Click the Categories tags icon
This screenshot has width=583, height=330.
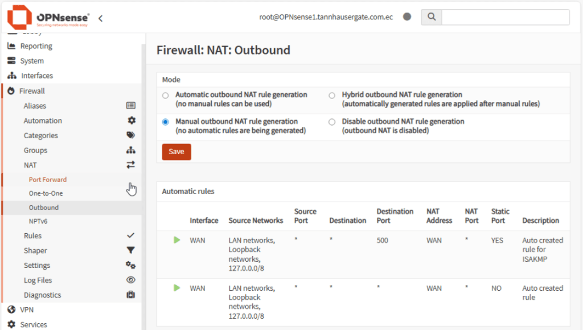click(131, 135)
